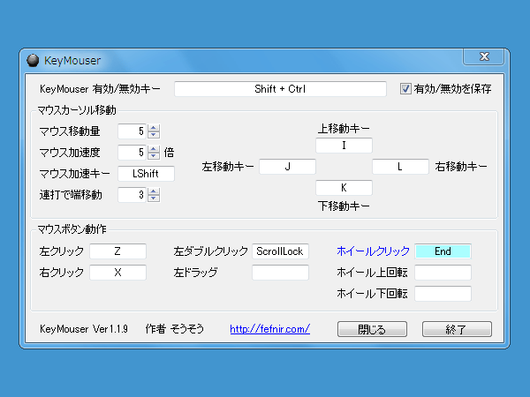This screenshot has height=397, width=530.
Task: Click the KeyMouser ball icon in title bar
Action: click(x=33, y=60)
